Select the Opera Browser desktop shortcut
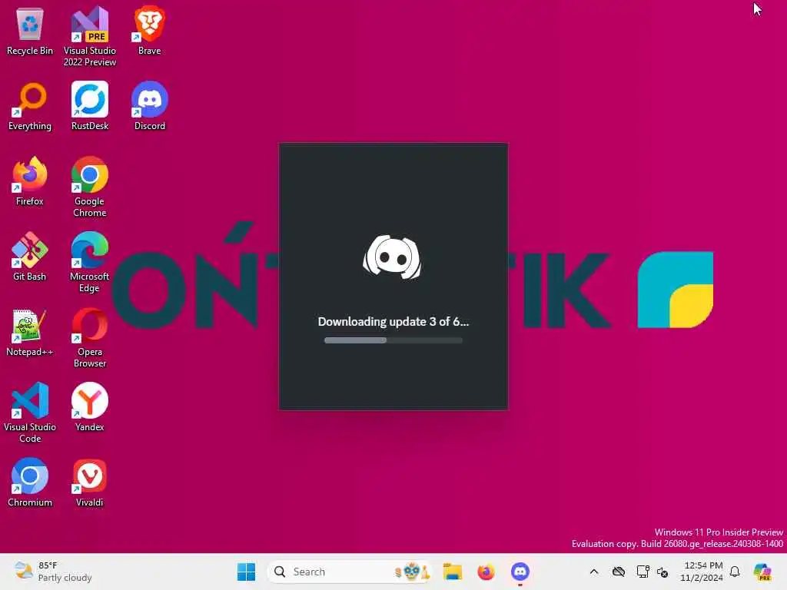Screen dimensions: 787x590 [x=90, y=338]
